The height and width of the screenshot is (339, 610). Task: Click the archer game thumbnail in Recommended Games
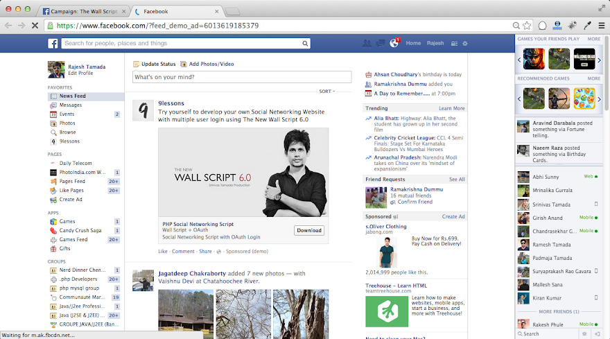tap(559, 98)
